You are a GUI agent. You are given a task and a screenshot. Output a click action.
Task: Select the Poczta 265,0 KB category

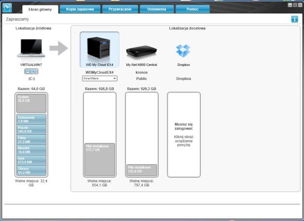(x=31, y=130)
